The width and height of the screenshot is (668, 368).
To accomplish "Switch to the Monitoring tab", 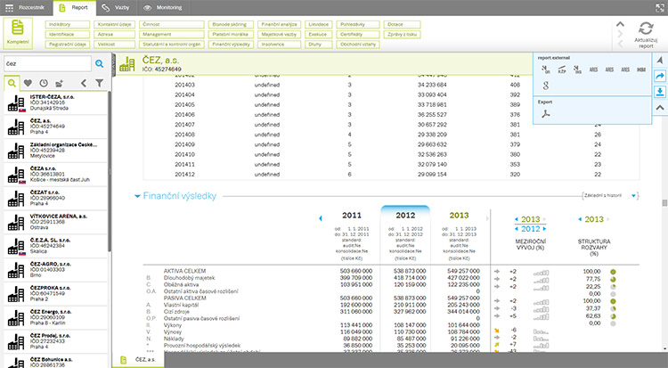I will click(x=163, y=8).
